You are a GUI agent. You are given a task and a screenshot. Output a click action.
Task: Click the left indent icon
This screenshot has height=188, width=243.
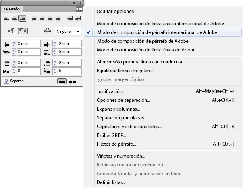[x=6, y=44]
